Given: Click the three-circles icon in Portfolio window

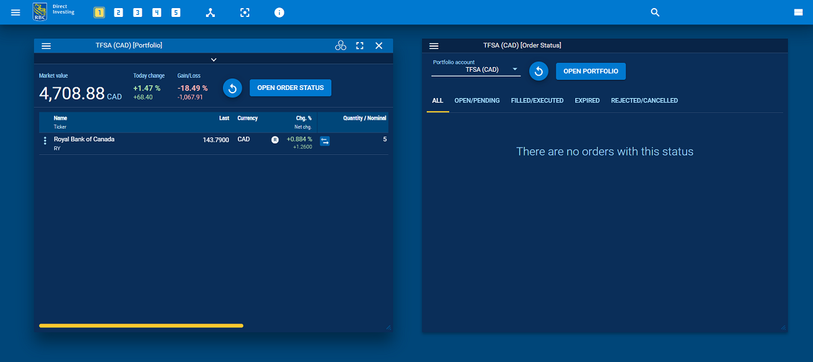Looking at the screenshot, I should (341, 45).
